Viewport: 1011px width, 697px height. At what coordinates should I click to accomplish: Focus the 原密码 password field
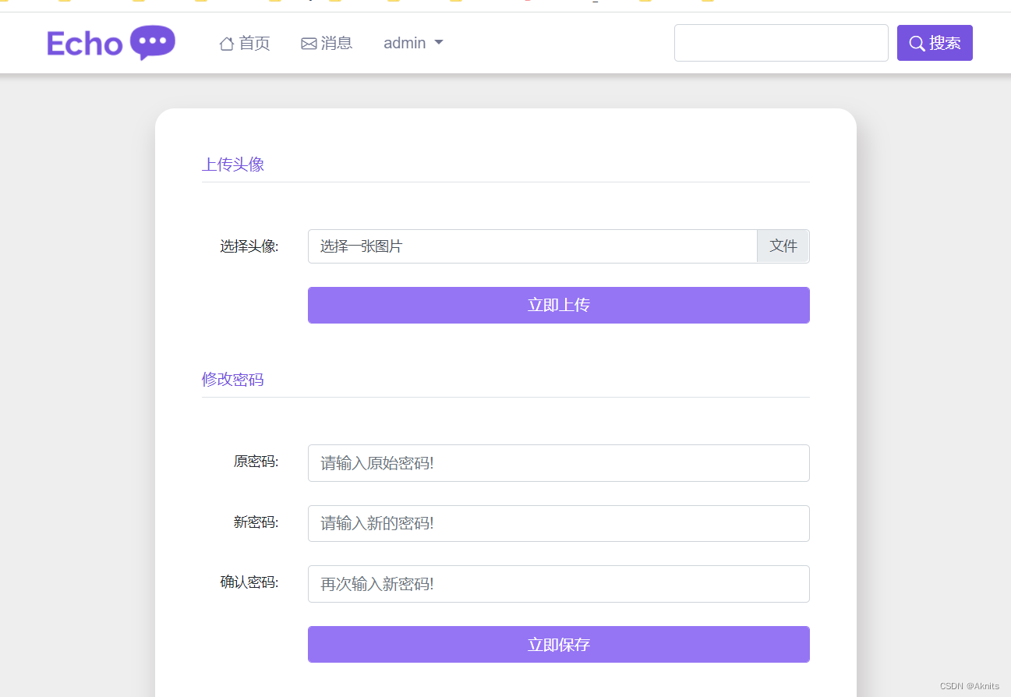(x=559, y=463)
